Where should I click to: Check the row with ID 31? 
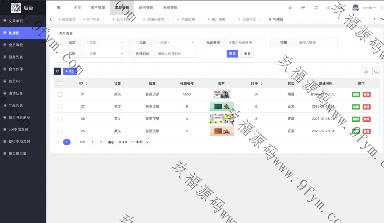(60, 94)
